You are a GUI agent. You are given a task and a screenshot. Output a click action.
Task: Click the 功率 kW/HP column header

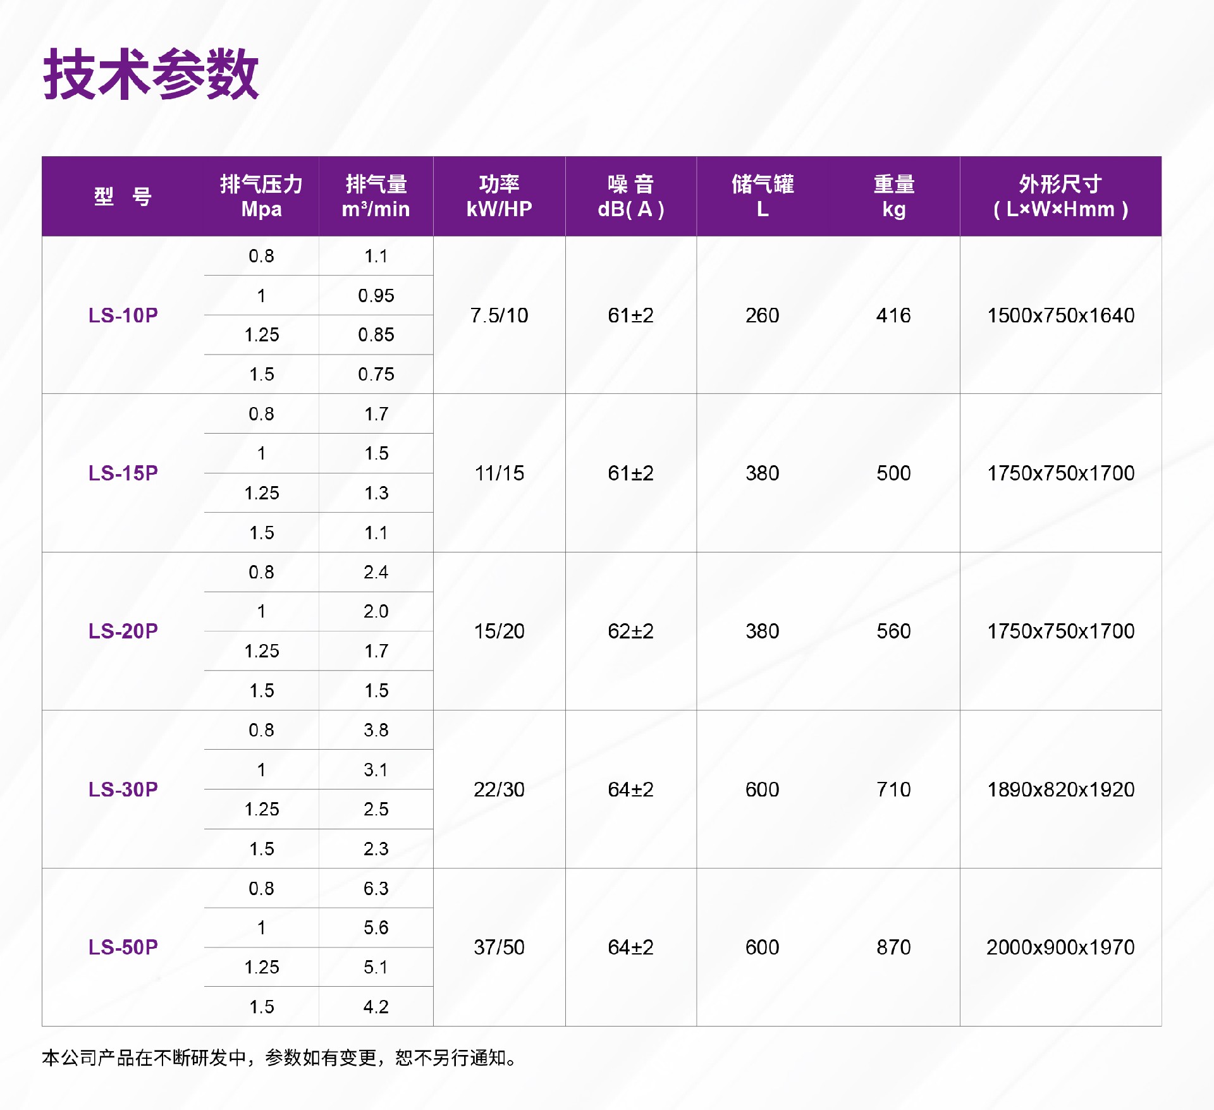point(499,196)
